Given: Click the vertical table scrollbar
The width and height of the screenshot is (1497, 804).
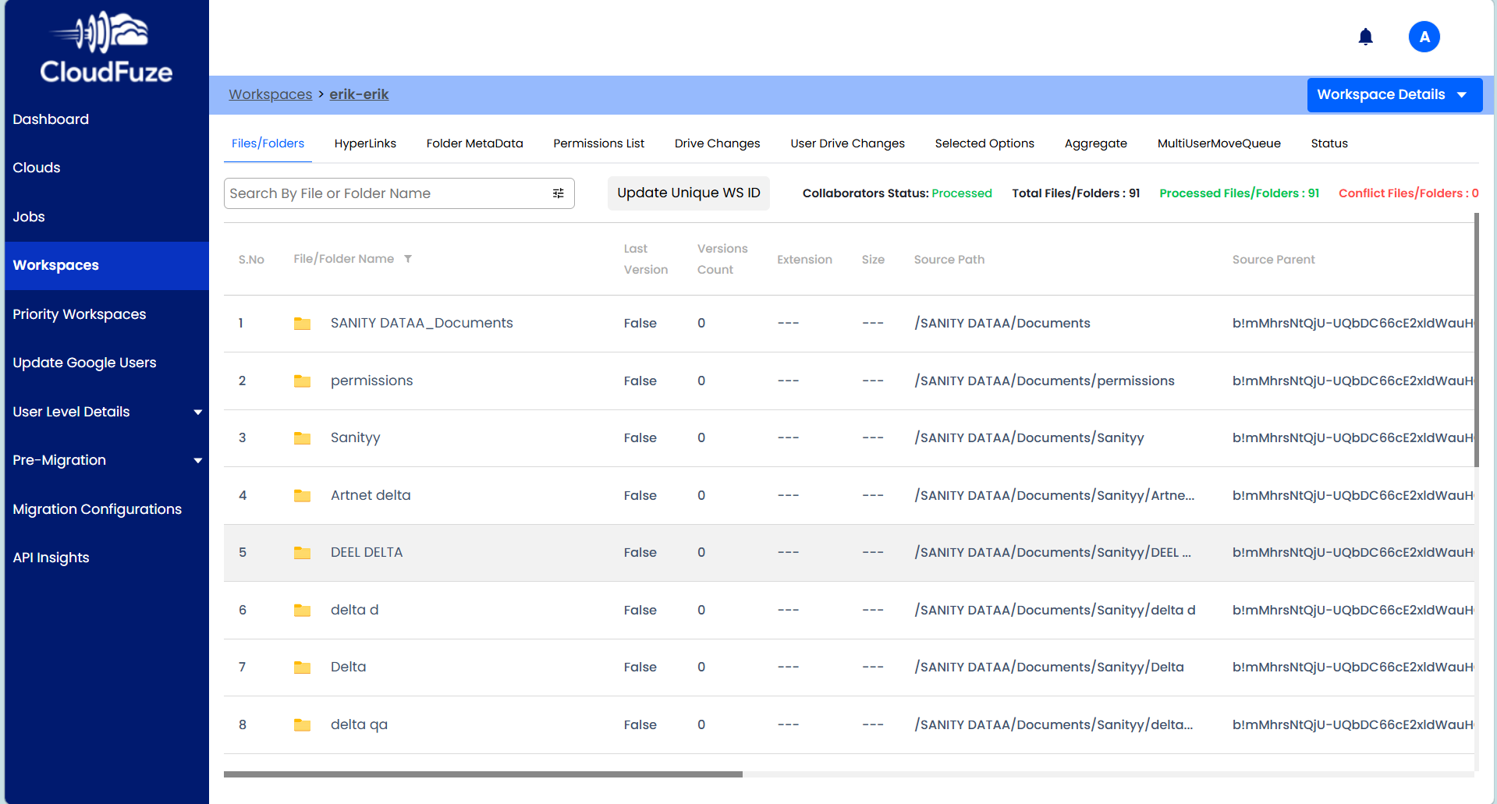Looking at the screenshot, I should pyautogui.click(x=1476, y=340).
